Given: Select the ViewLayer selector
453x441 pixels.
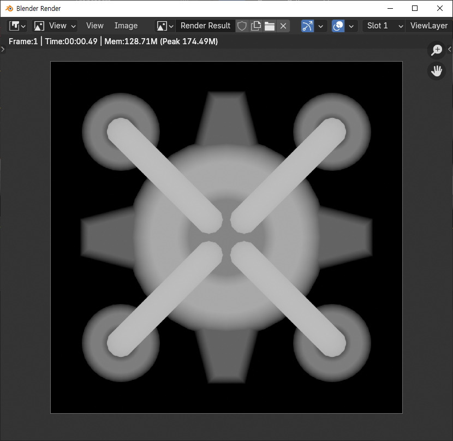Looking at the screenshot, I should point(429,26).
